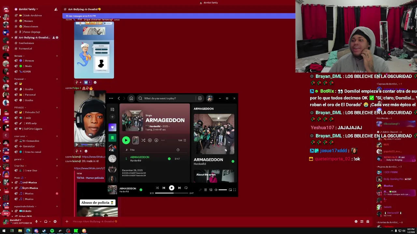The width and height of the screenshot is (417, 234).
Task: Enter Spotify full screen mode
Action: [235, 190]
